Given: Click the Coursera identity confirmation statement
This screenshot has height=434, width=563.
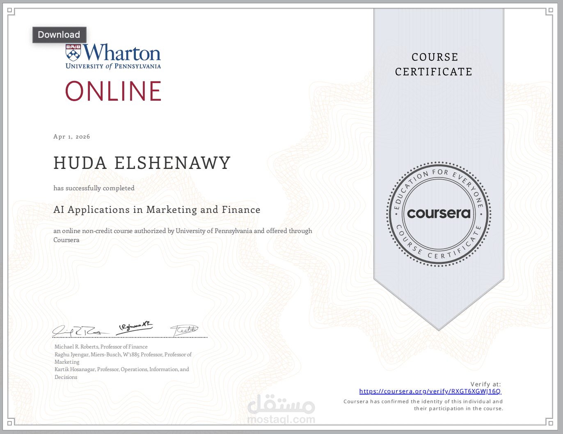Looking at the screenshot, I should coord(423,405).
